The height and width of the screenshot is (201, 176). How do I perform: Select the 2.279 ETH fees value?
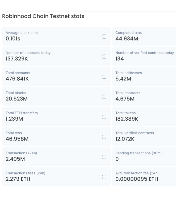18,179
